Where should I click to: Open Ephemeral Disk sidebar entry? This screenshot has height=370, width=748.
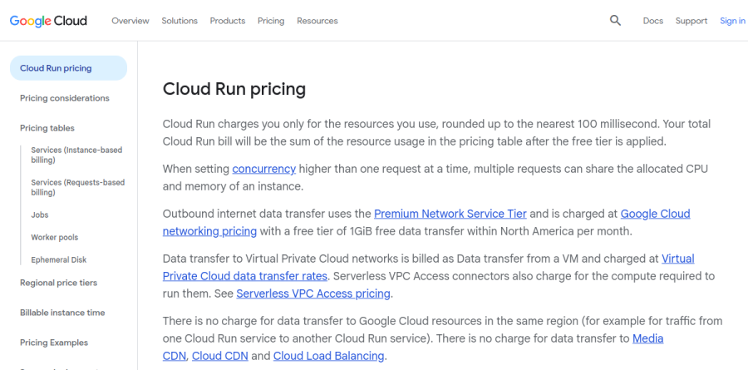point(59,259)
